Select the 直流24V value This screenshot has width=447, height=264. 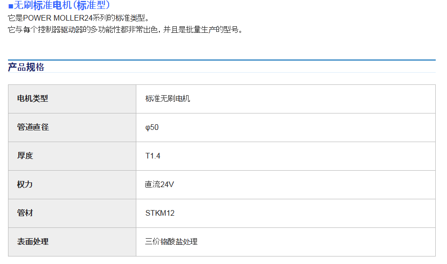(x=159, y=184)
